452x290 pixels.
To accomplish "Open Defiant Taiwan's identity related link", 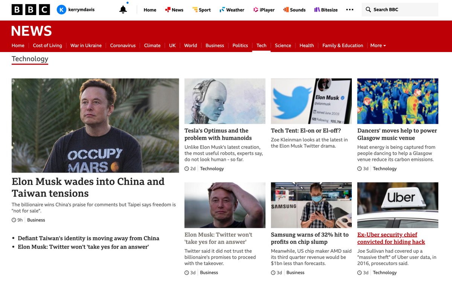I will (x=89, y=238).
